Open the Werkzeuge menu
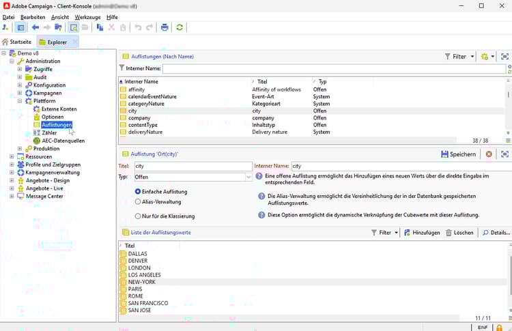Viewport: 512px width, 331px height. click(87, 16)
